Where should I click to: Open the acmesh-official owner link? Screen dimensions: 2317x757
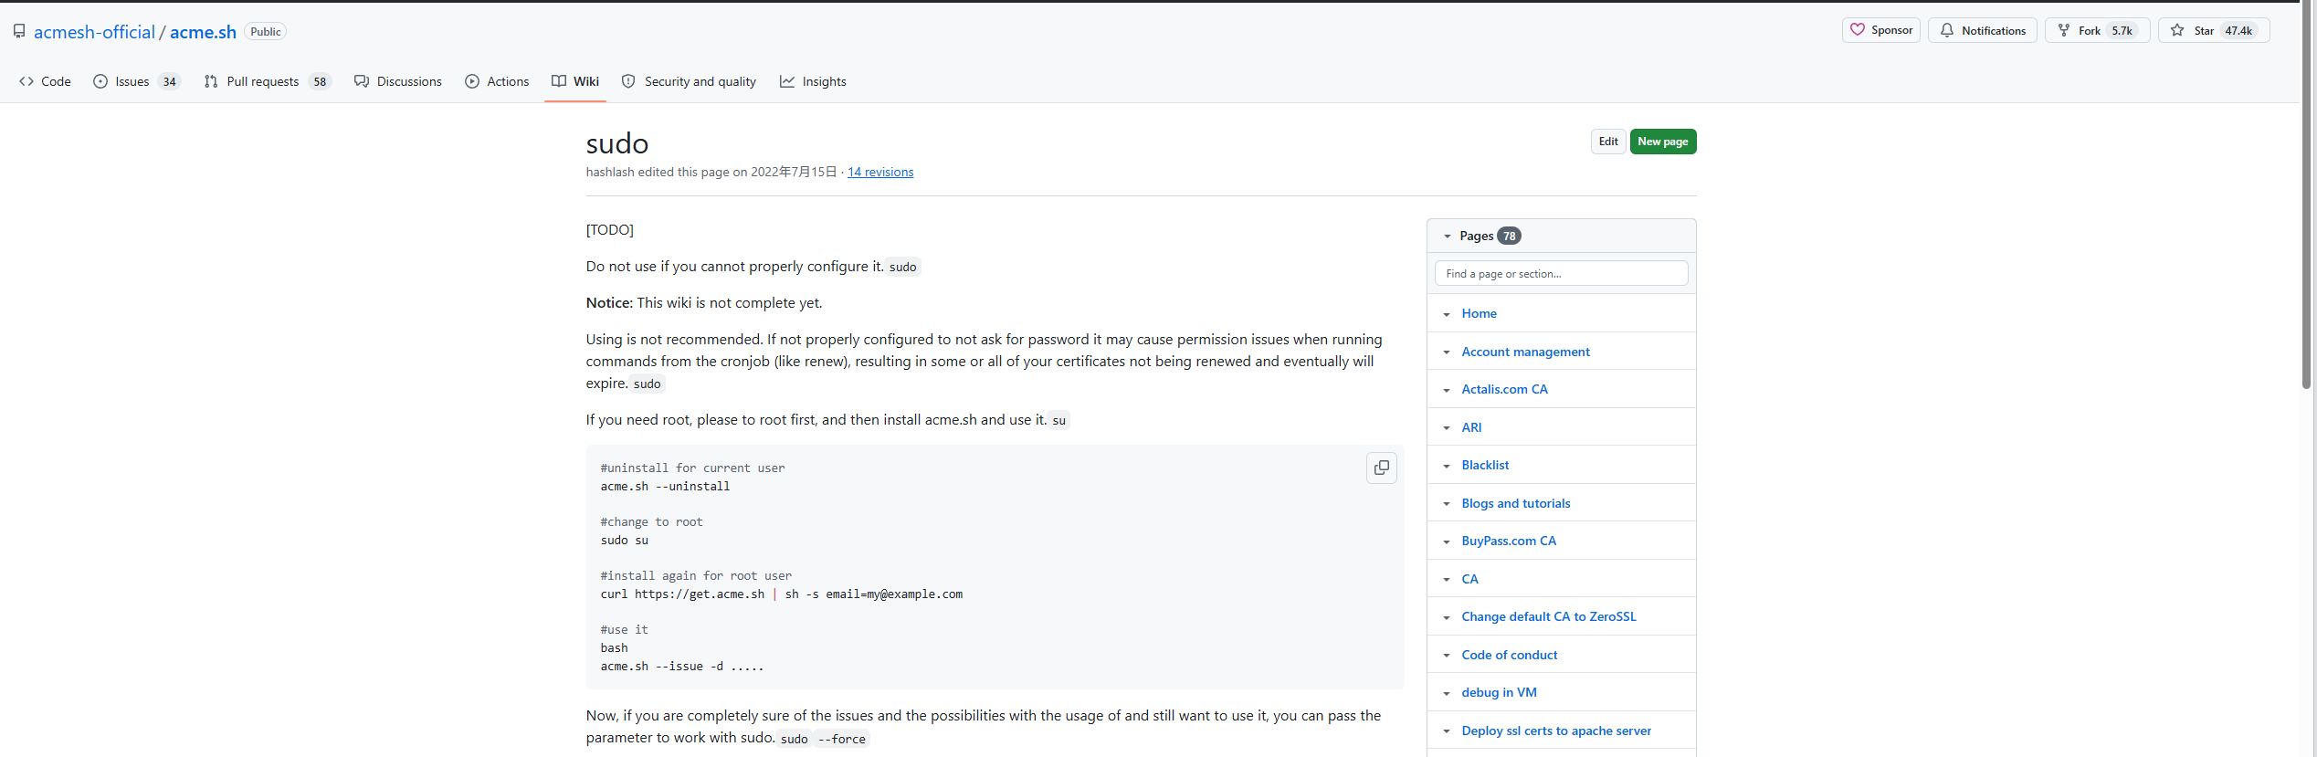coord(94,32)
